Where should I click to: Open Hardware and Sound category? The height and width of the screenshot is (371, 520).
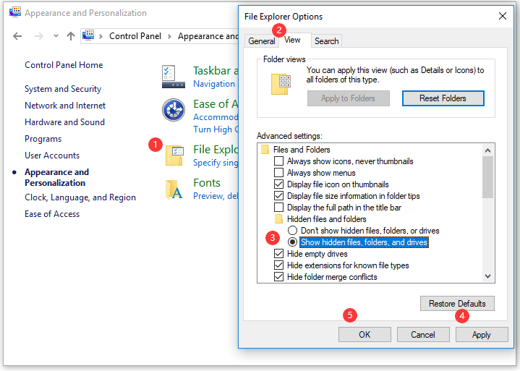[x=64, y=122]
